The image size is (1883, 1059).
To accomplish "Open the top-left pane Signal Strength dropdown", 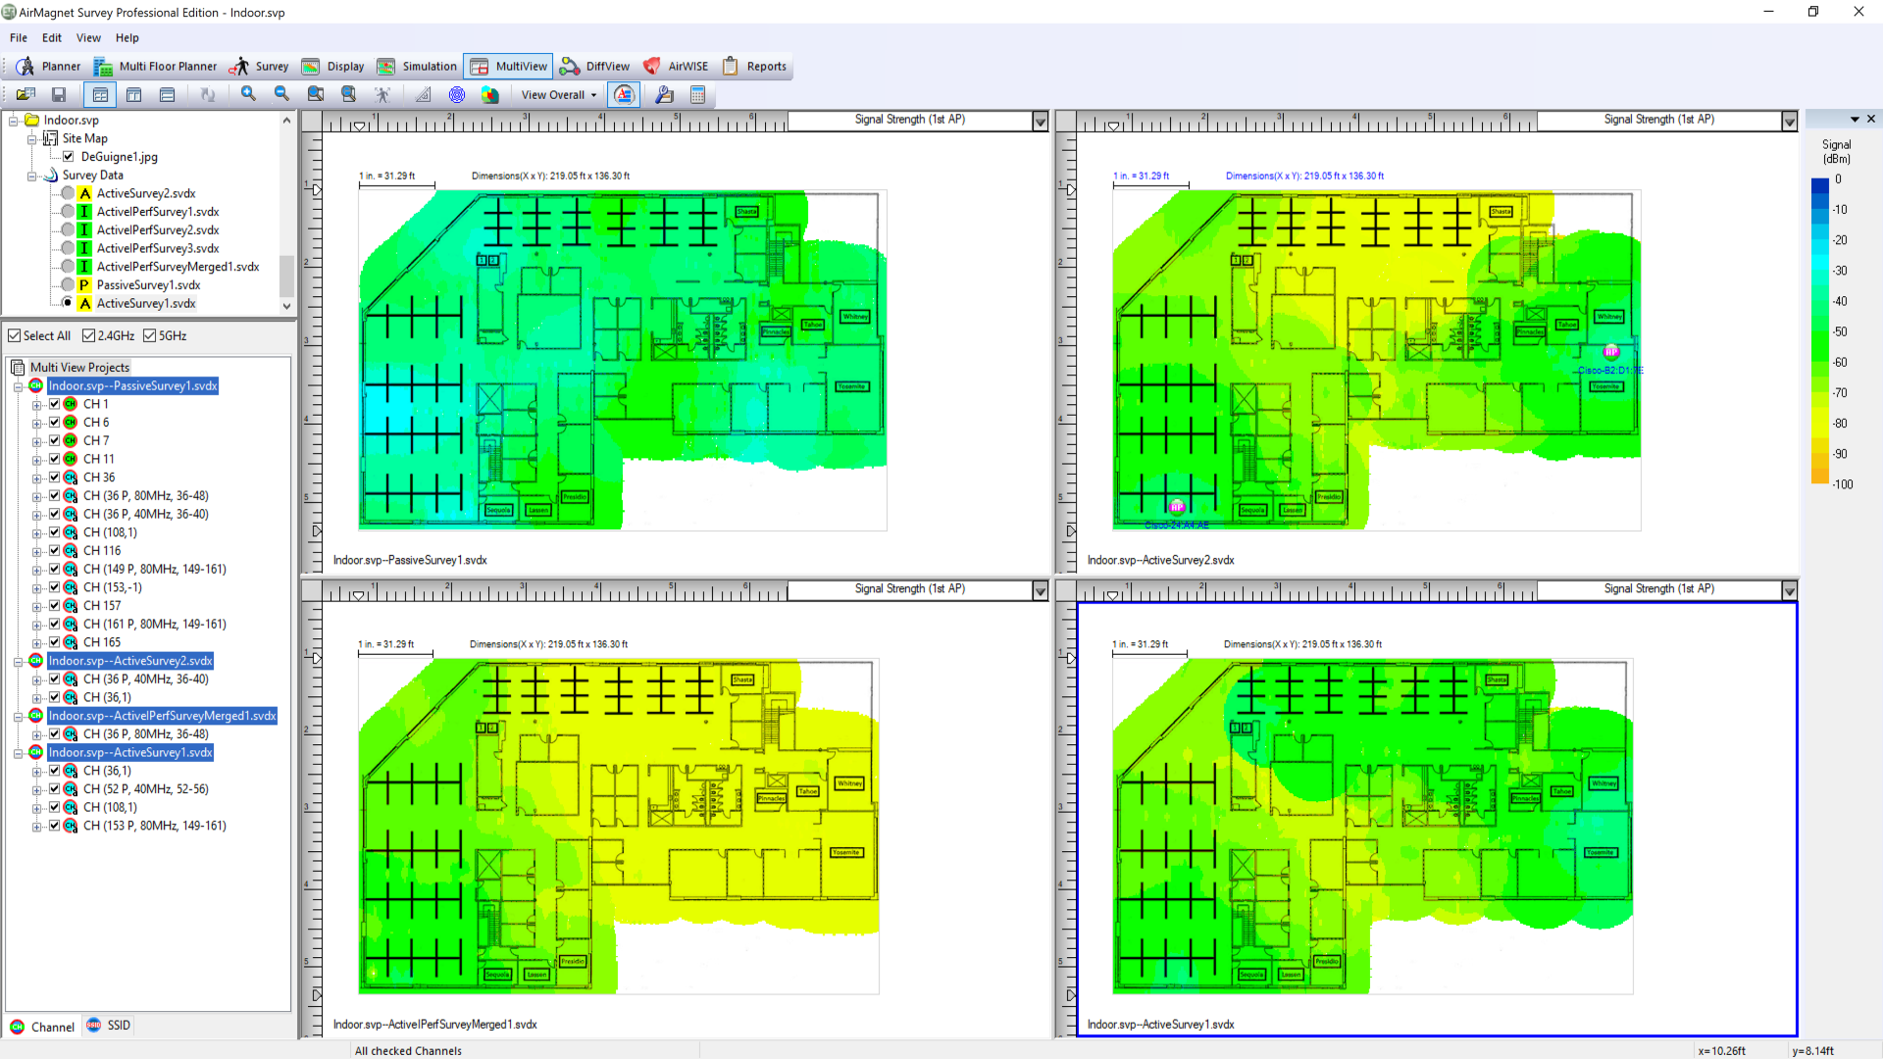I will click(x=1041, y=121).
